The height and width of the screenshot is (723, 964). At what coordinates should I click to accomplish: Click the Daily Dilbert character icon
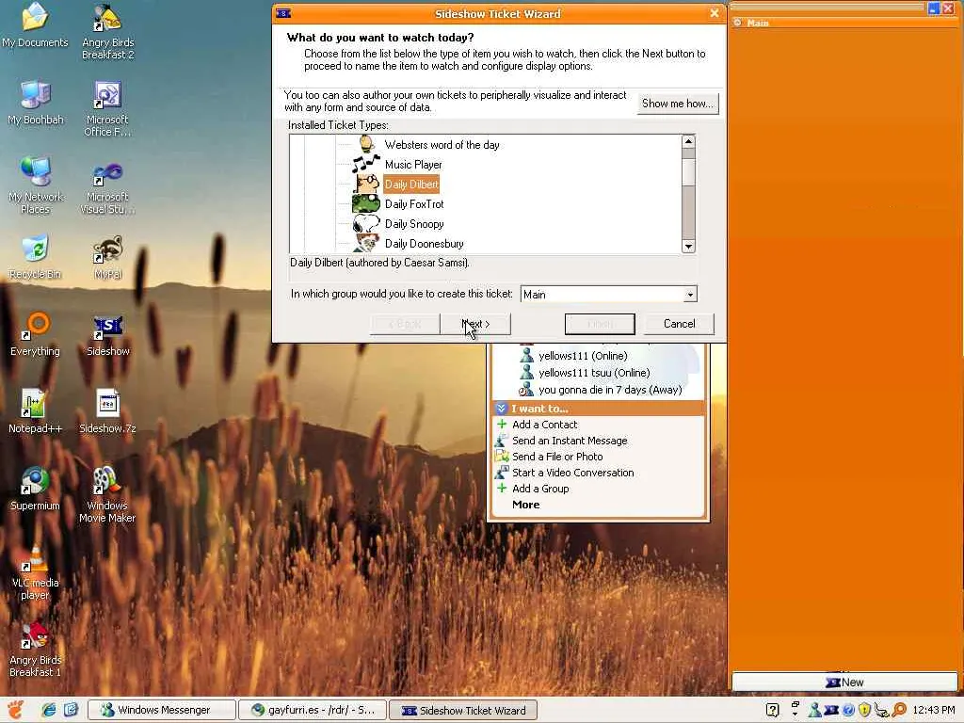(x=367, y=184)
